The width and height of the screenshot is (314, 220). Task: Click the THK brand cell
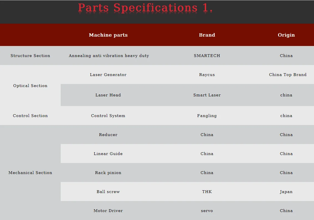pos(207,191)
